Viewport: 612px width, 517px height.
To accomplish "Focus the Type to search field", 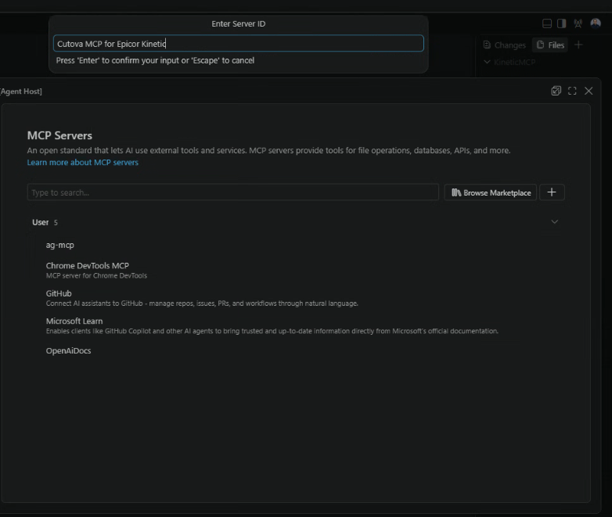I will coord(233,192).
